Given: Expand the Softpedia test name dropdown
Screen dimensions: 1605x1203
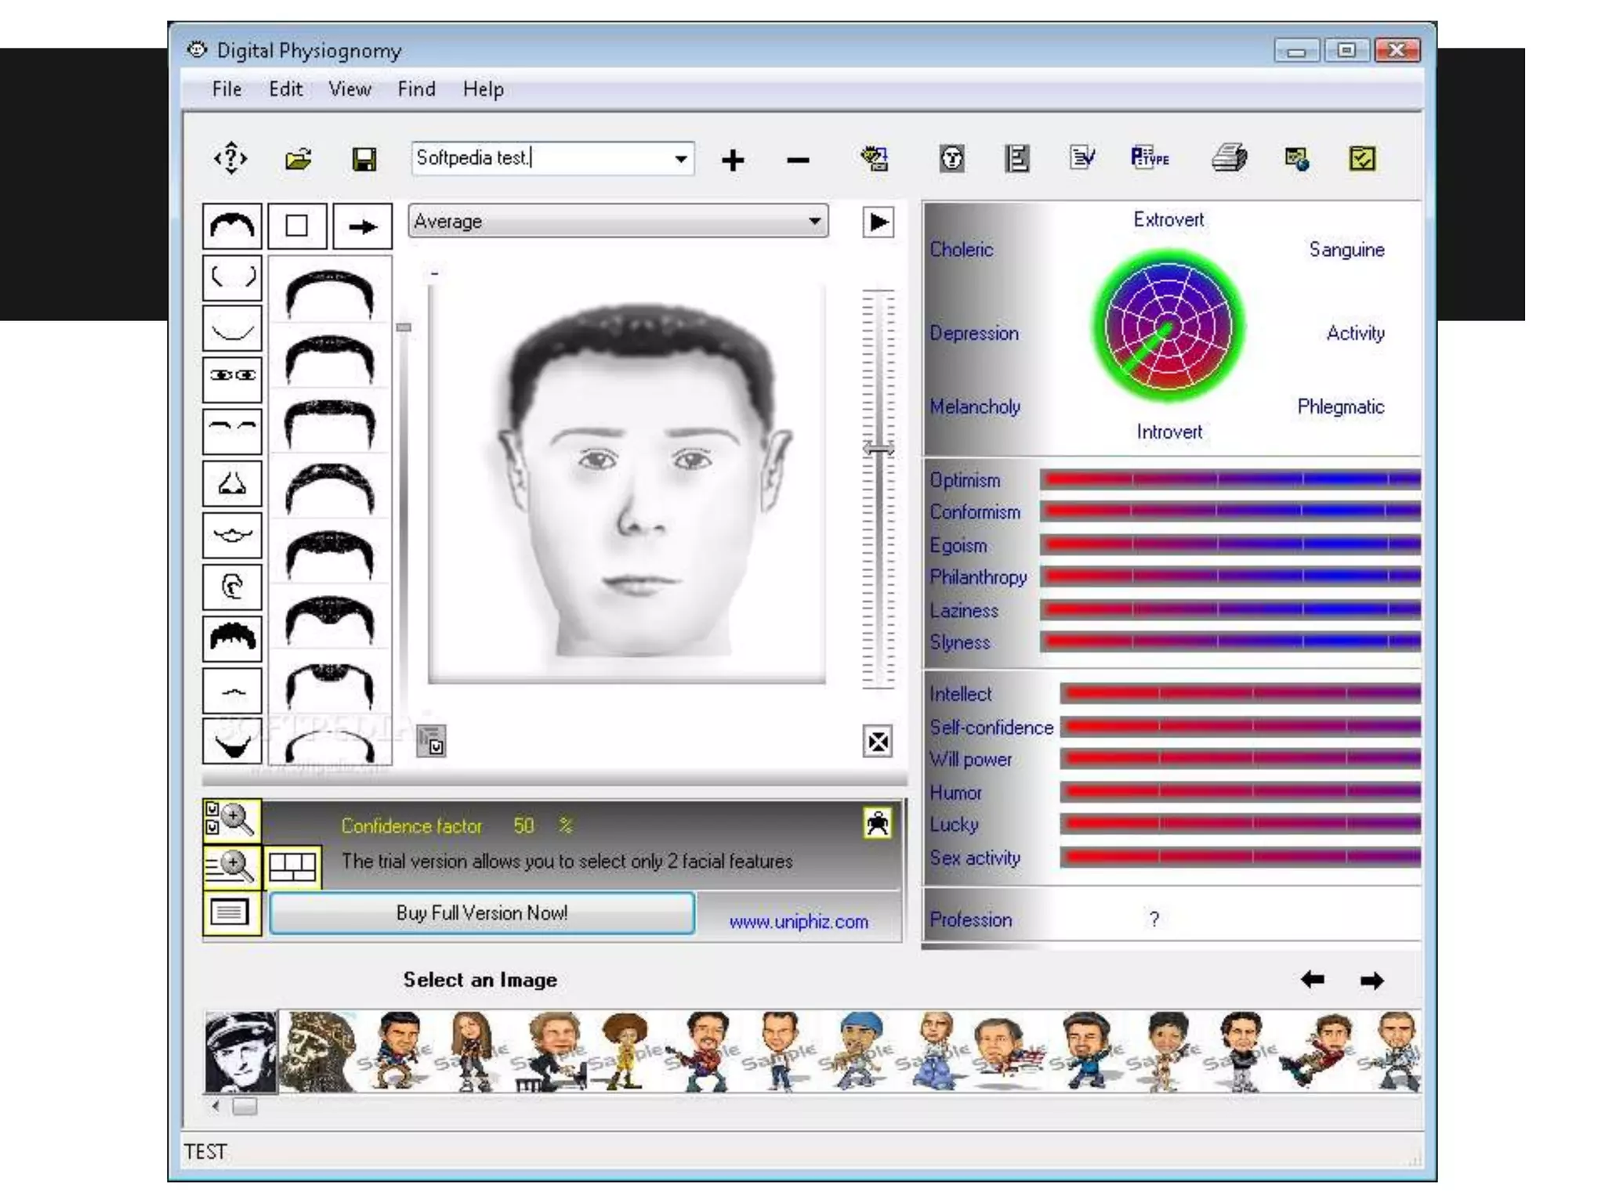Looking at the screenshot, I should click(680, 159).
